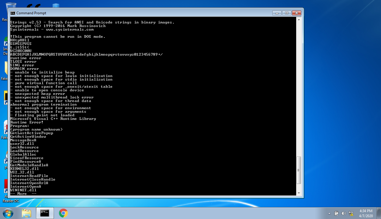Screen dimensions: 381x219
Task: Show hidden icons in the system tray
Action: pos(329,213)
